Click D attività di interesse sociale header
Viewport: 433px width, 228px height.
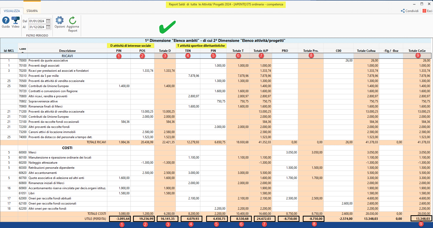tap(130, 46)
